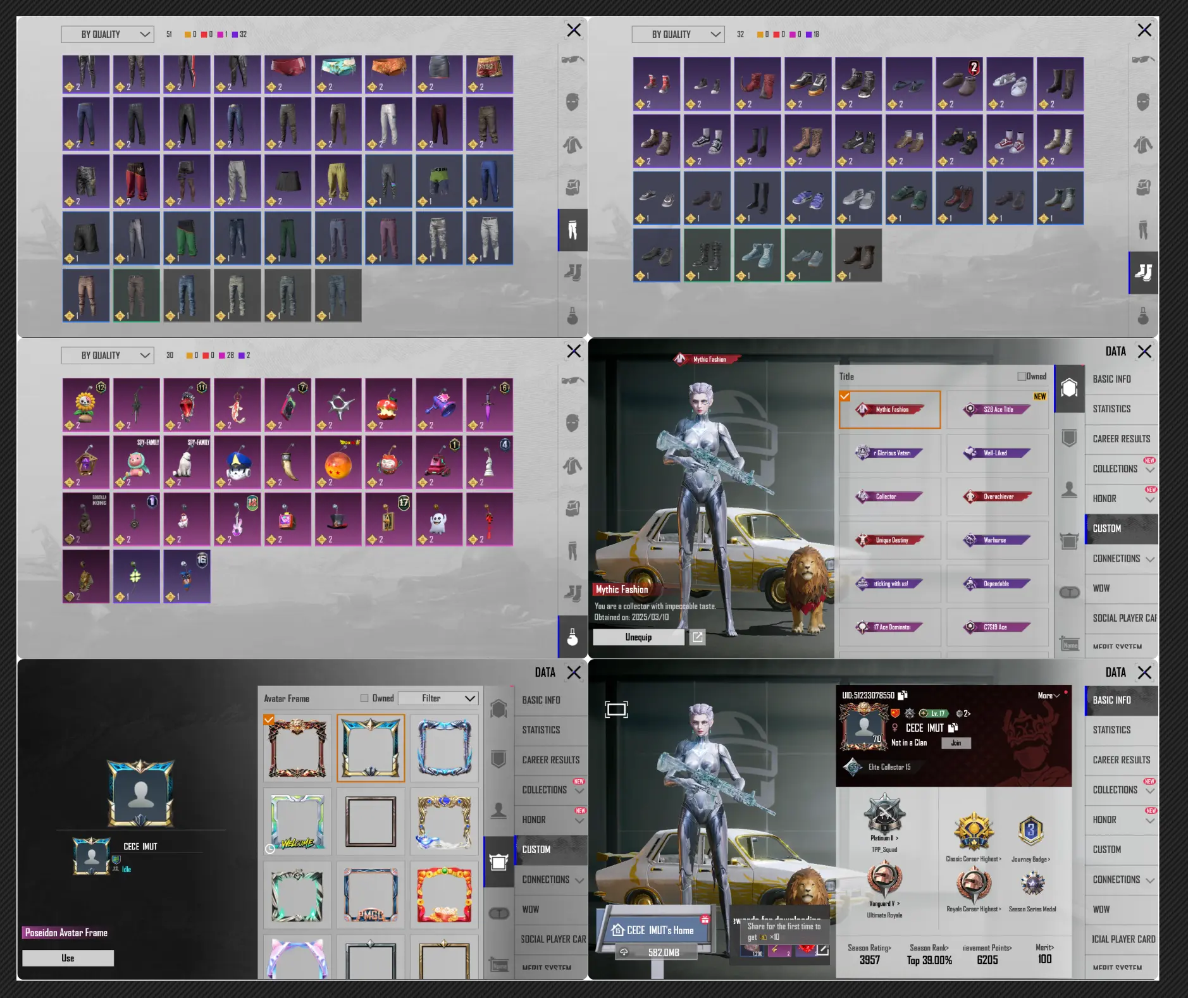
Task: Click the Use button for the avatar frame
Action: pyautogui.click(x=68, y=958)
